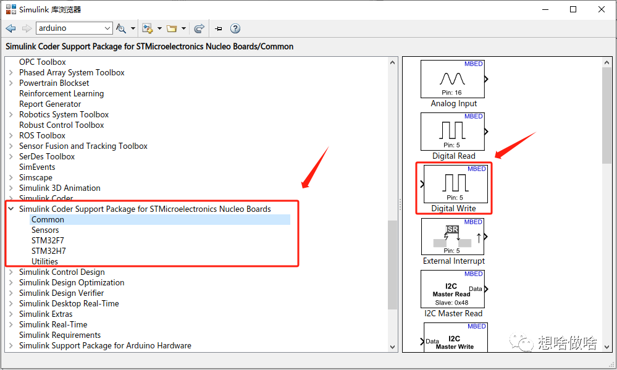Expand Simulink Desktop Real-Time node
Image resolution: width=617 pixels, height=370 pixels.
point(11,303)
